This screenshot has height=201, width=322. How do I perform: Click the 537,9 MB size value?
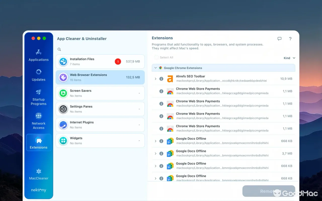133,62
